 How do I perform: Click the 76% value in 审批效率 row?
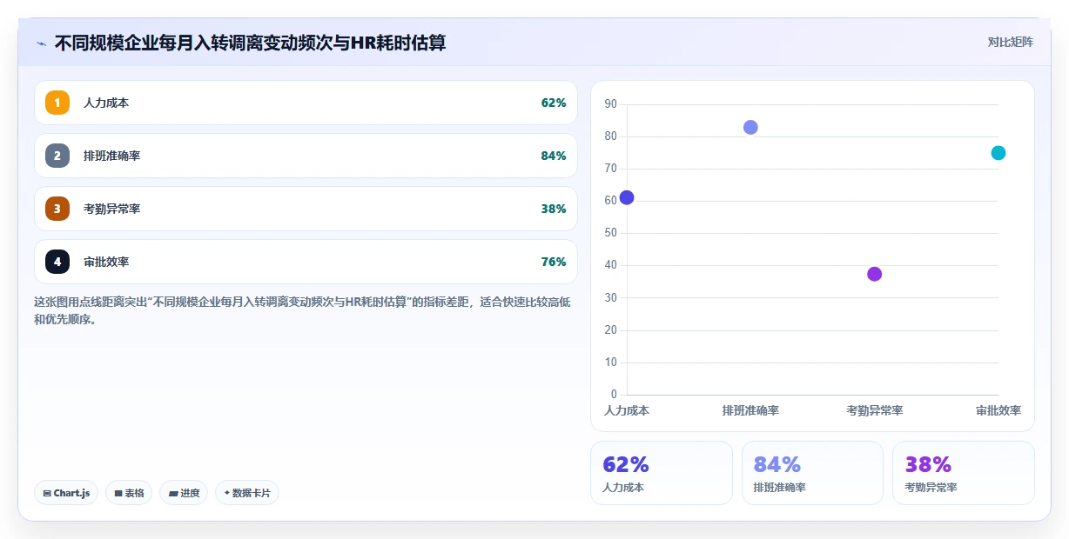click(554, 262)
